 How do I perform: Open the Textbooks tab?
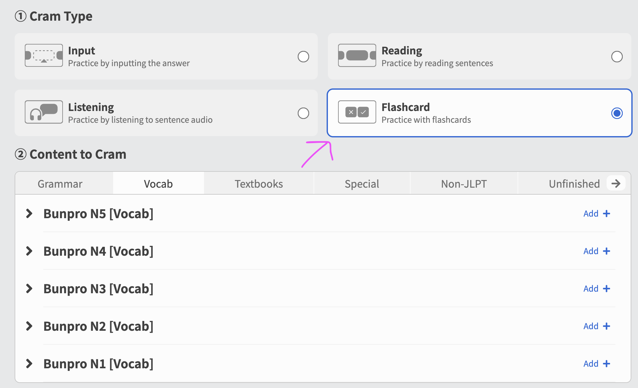(x=259, y=184)
